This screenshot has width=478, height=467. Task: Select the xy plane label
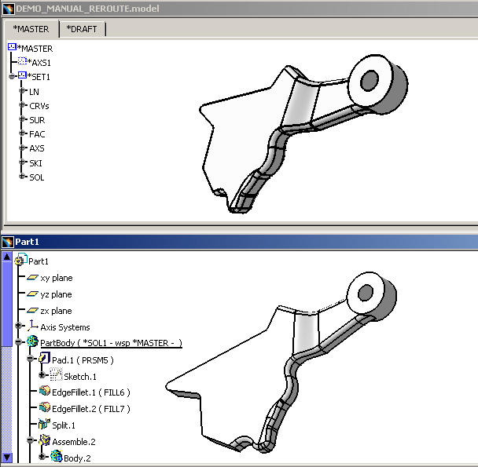click(x=57, y=278)
